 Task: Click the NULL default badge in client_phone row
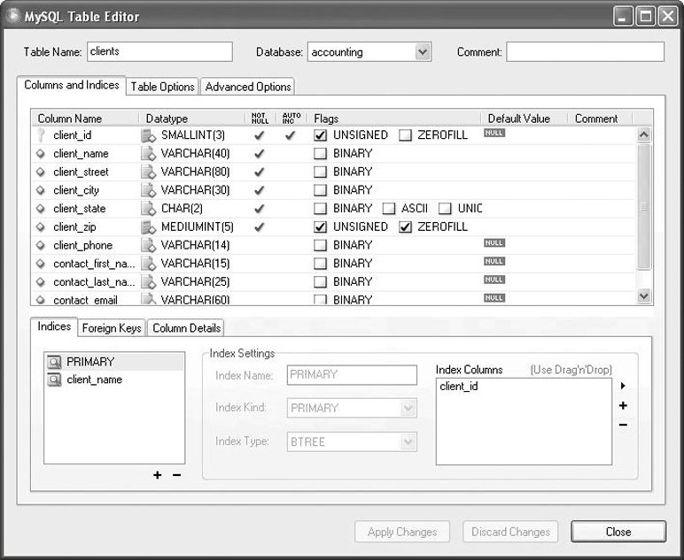(x=494, y=242)
